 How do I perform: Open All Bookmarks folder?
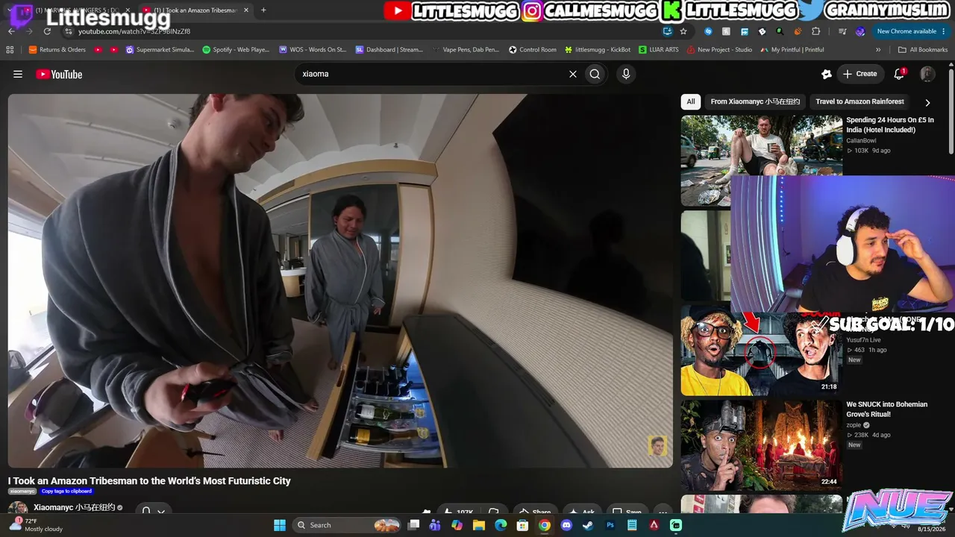click(x=923, y=50)
